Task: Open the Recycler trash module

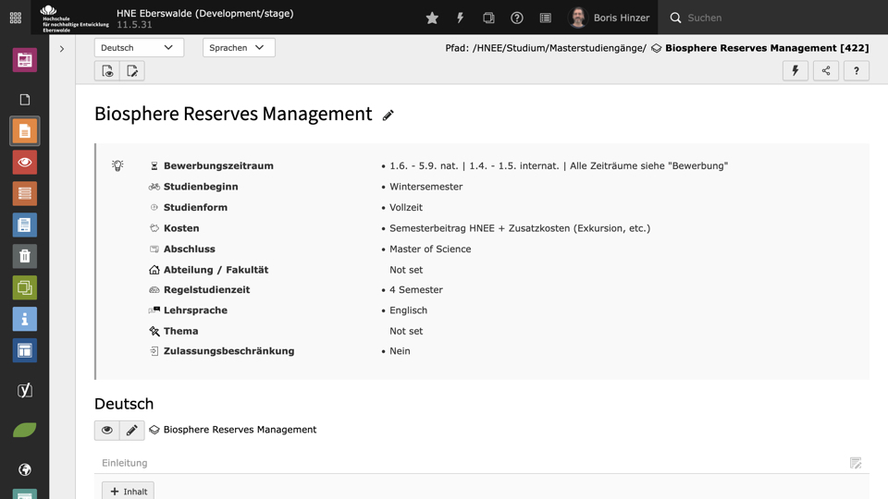Action: (25, 256)
